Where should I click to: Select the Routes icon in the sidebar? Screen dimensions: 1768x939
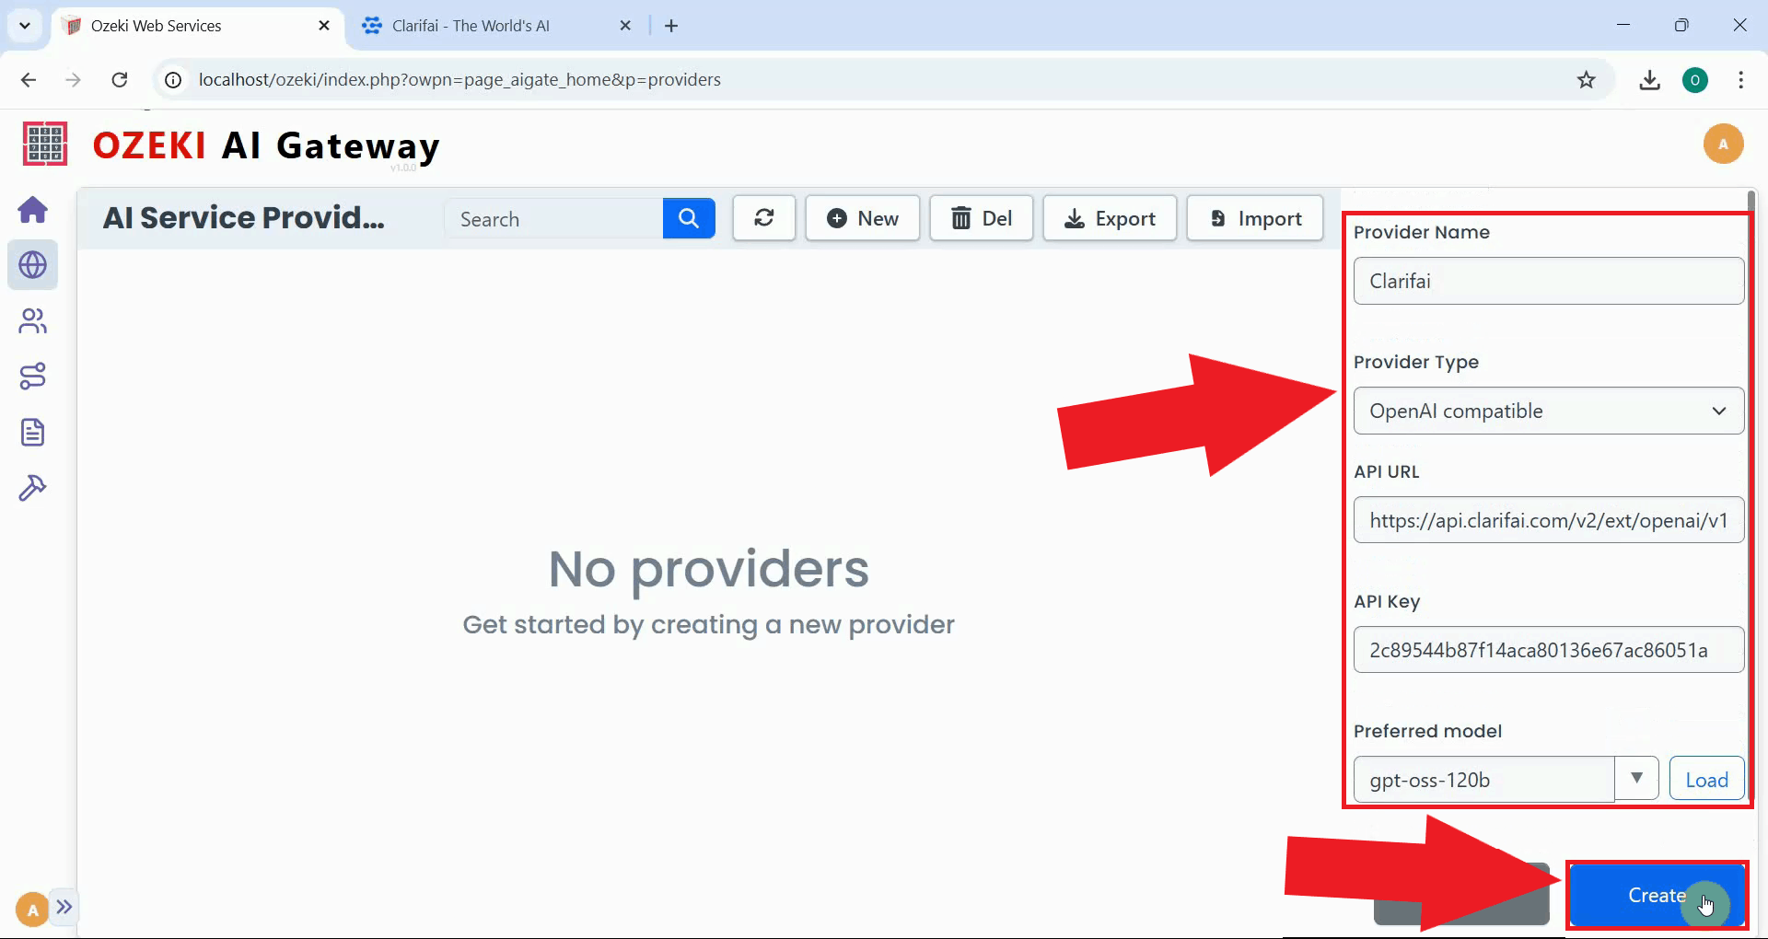click(x=33, y=376)
